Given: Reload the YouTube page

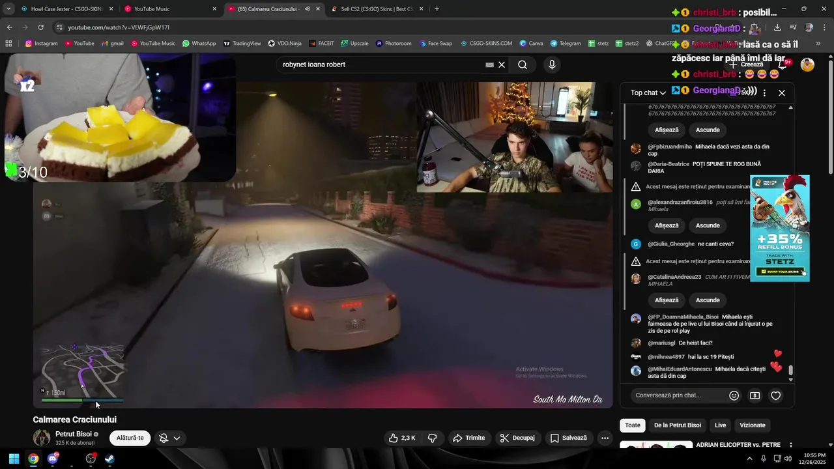Looking at the screenshot, I should click(40, 27).
